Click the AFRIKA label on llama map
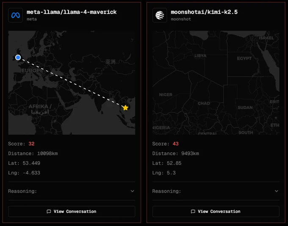The height and width of the screenshot is (226, 288). 40,107
